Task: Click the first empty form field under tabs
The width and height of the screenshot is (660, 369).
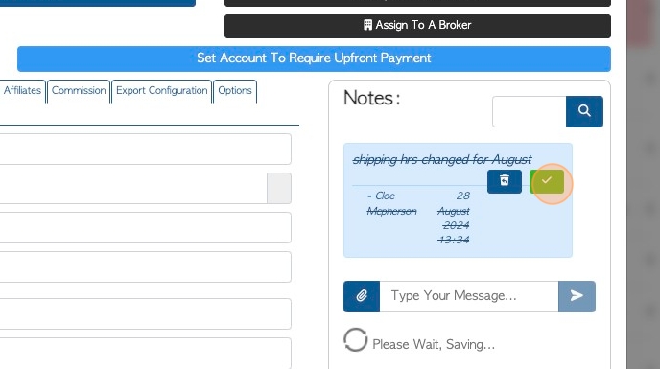Action: (x=145, y=149)
